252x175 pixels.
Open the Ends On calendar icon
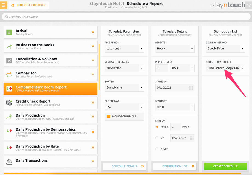(x=191, y=138)
